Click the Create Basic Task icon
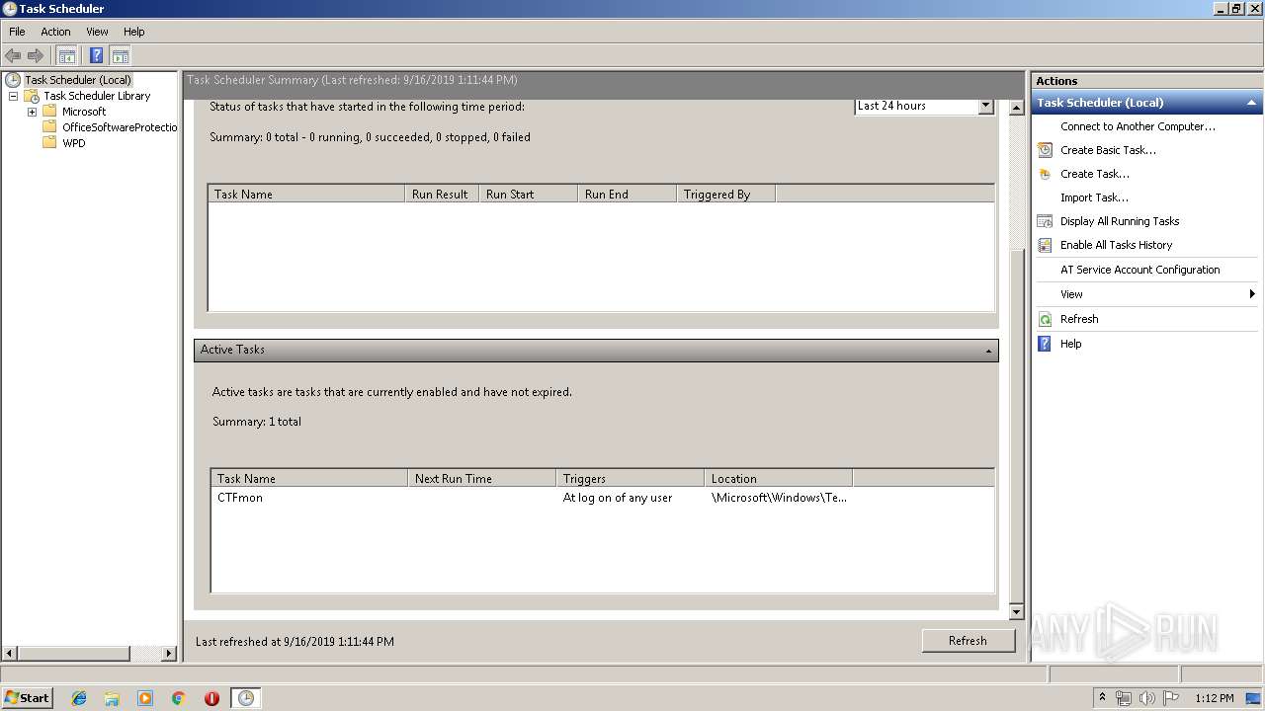The height and width of the screenshot is (711, 1265). (1045, 150)
